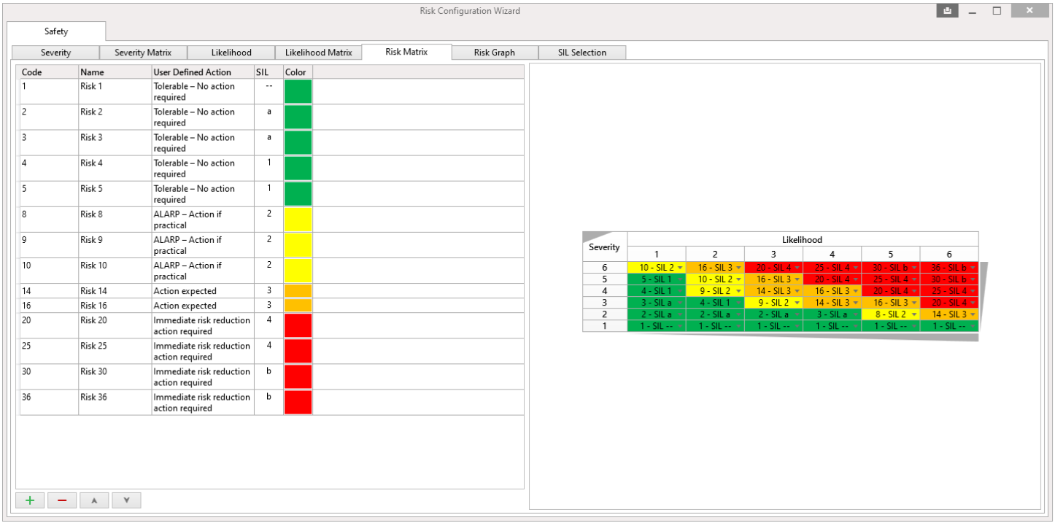Click the SIL value 'b' for Risk 30

coord(268,371)
